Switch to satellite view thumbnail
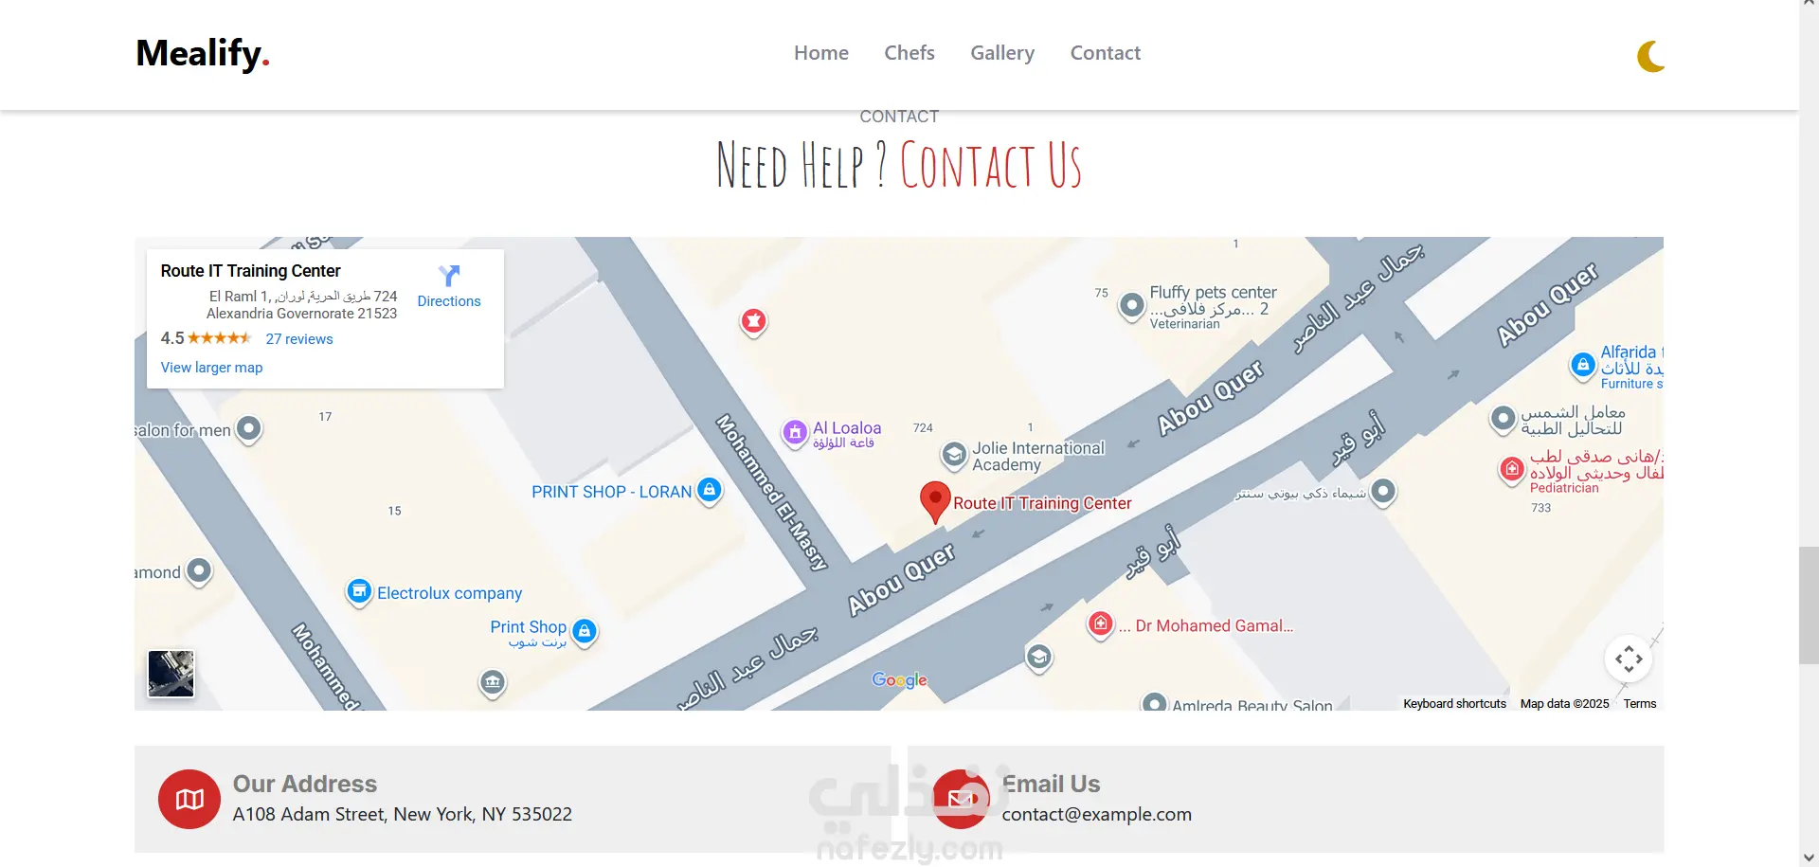The height and width of the screenshot is (867, 1819). coord(171,674)
